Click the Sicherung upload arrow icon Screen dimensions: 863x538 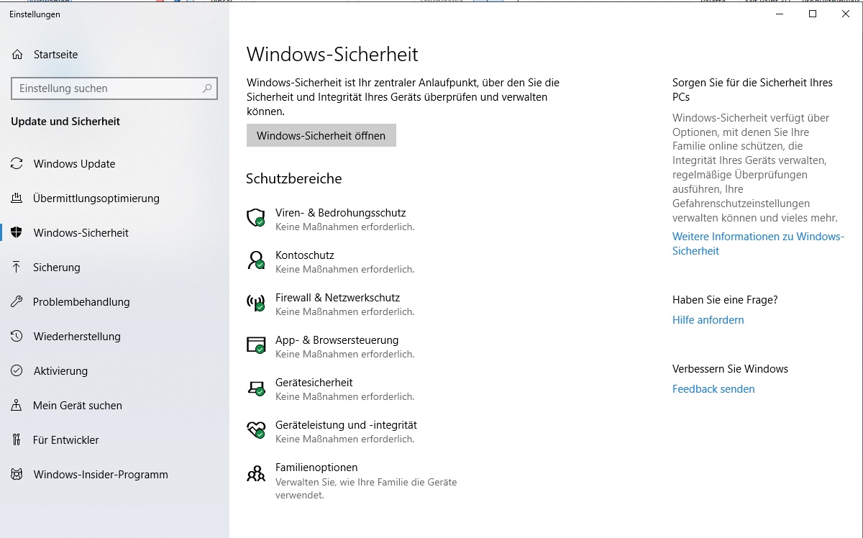(17, 268)
